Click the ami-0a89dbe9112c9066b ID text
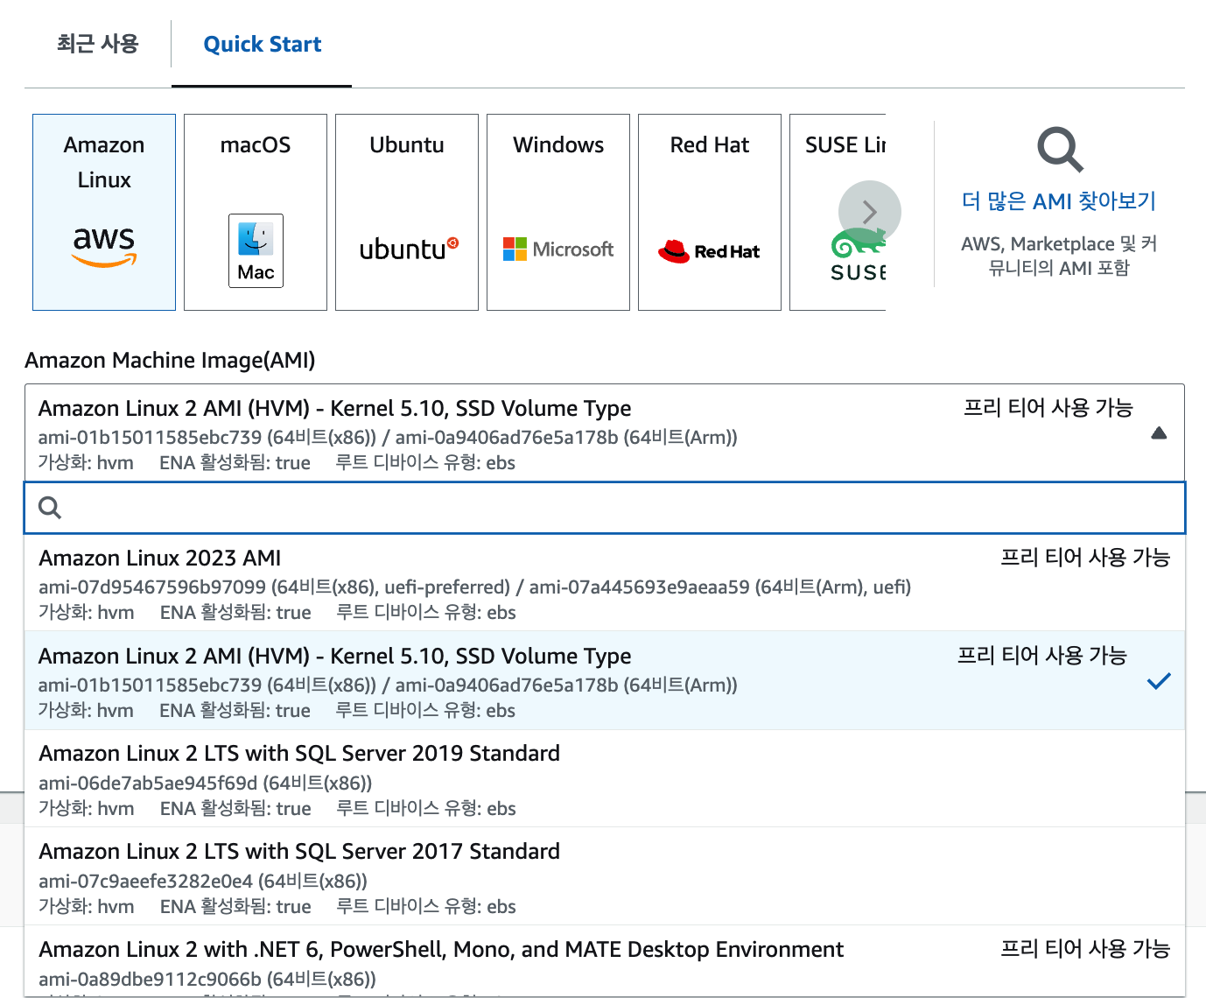The width and height of the screenshot is (1206, 998). [150, 979]
